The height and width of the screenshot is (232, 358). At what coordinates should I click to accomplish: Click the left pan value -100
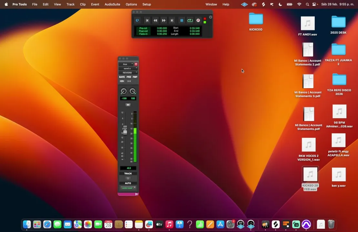[124, 99]
